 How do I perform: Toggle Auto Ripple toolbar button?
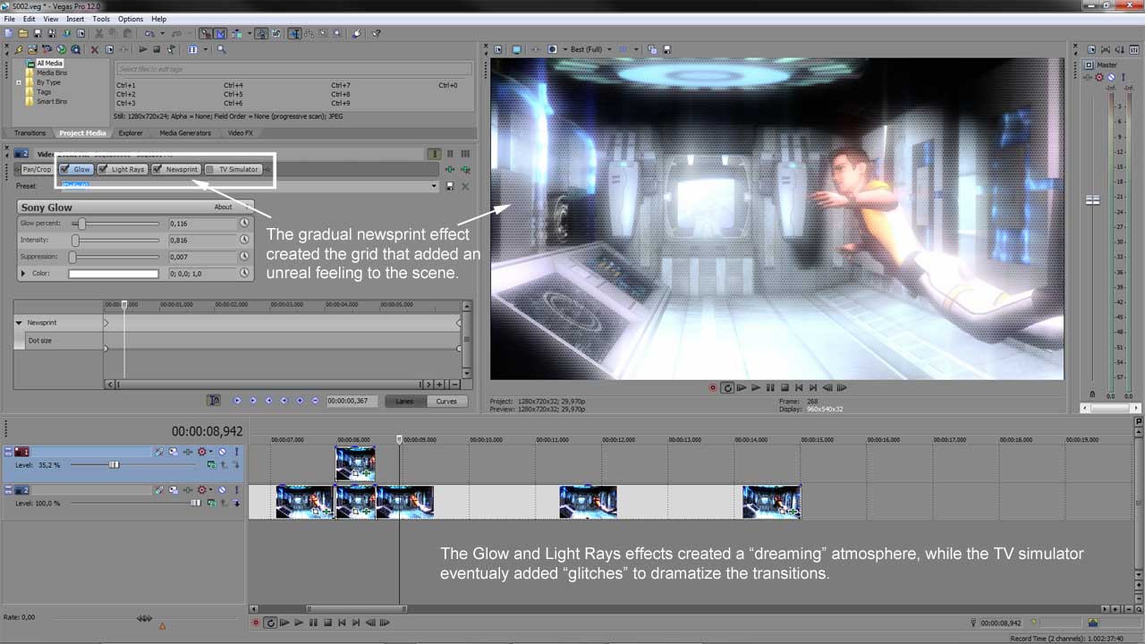237,33
